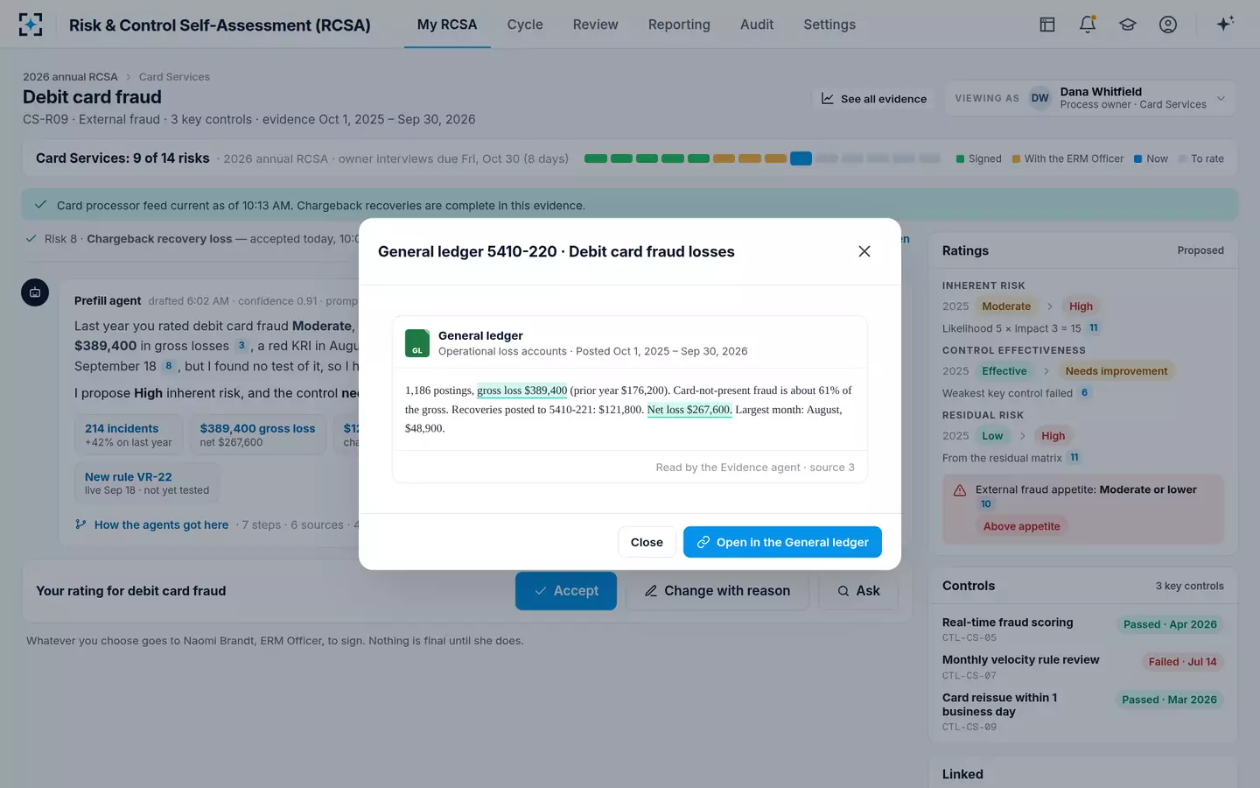
Task: Expand the Viewing As Dana Whitfield dropdown
Action: coord(1089,98)
